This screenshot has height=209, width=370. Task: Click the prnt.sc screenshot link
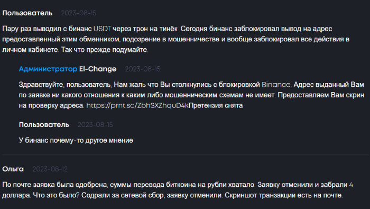click(137, 106)
